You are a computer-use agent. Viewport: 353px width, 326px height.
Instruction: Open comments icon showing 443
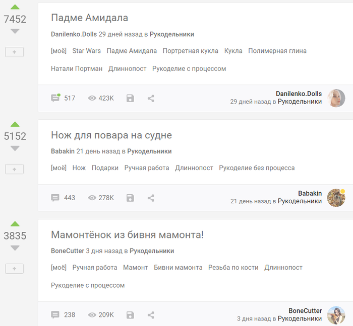[x=55, y=198]
